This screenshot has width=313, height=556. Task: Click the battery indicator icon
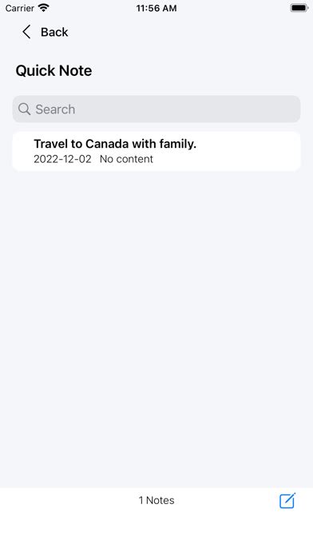(x=299, y=8)
